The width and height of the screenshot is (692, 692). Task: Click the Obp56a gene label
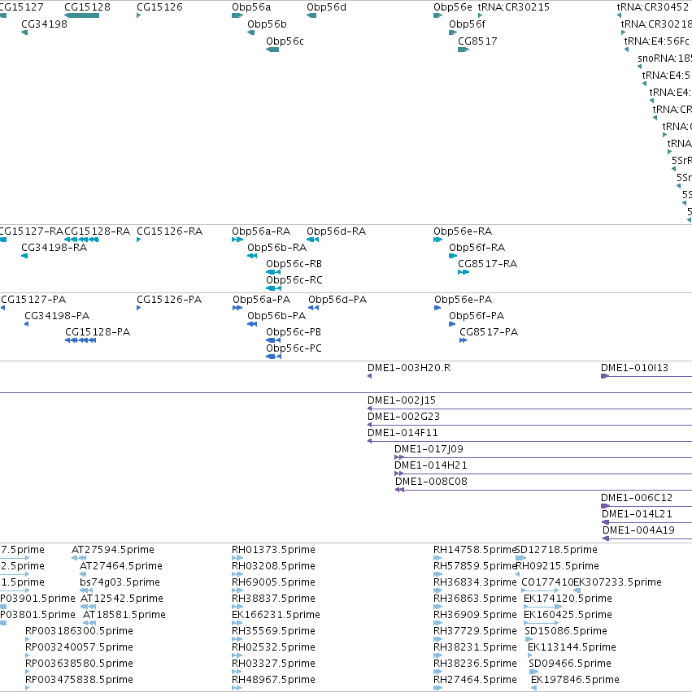coord(251,7)
